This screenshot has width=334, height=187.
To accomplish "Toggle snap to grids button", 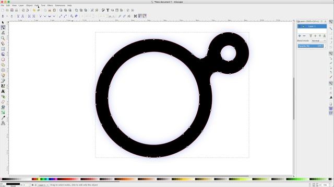I will pos(331,109).
